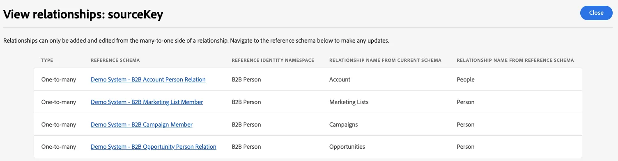618x161 pixels.
Task: Click One-to-many in the Account row
Action: 59,79
